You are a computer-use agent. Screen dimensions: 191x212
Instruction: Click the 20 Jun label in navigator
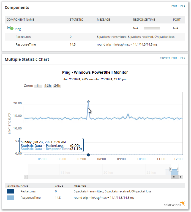[x=108, y=173]
